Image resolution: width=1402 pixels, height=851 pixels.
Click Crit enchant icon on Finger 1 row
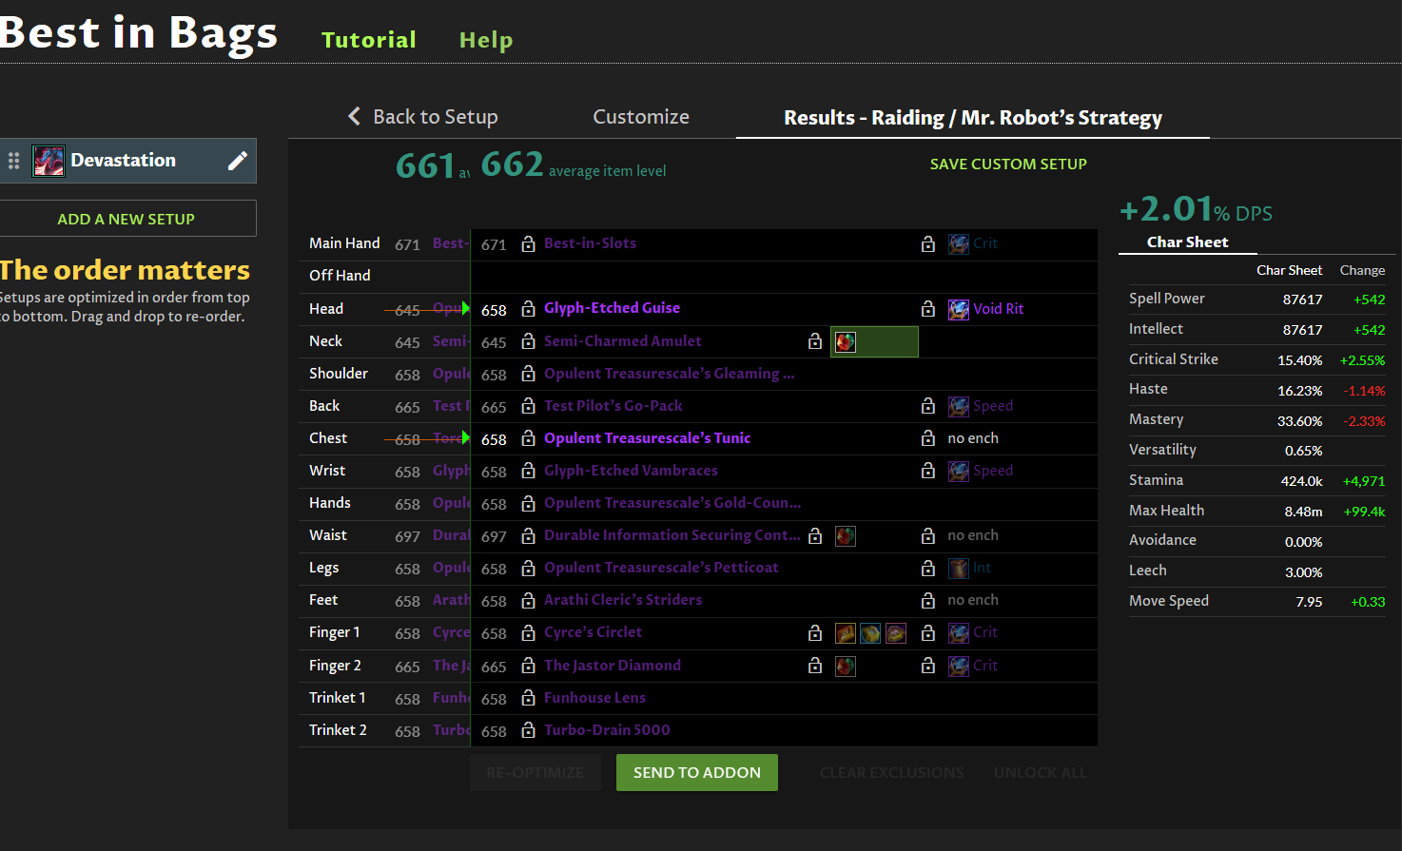[959, 632]
